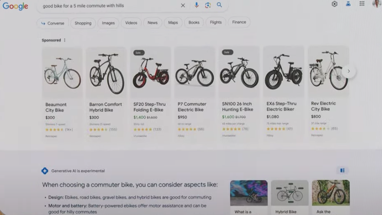382x215 pixels.
Task: Start voice search with the microphone icon
Action: pyautogui.click(x=196, y=5)
